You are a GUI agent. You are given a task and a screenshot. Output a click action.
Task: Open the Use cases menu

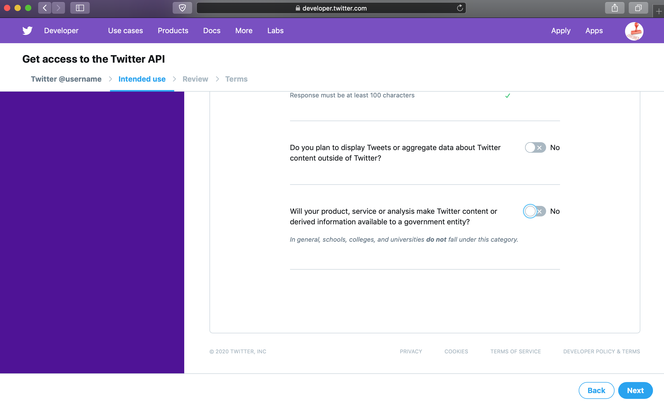pos(125,31)
